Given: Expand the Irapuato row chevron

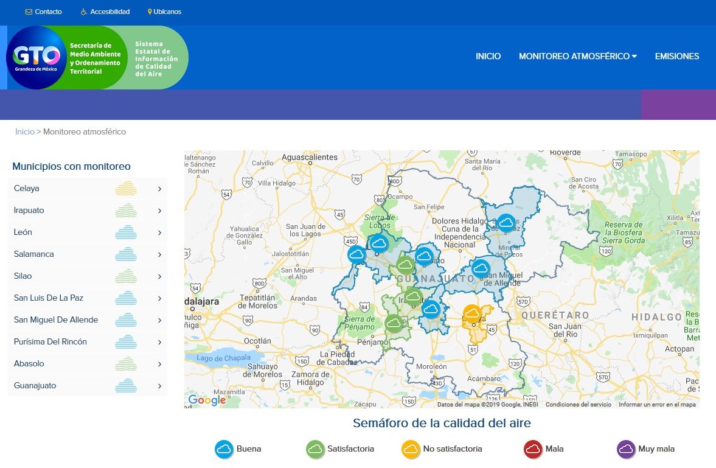Looking at the screenshot, I should click(x=159, y=211).
